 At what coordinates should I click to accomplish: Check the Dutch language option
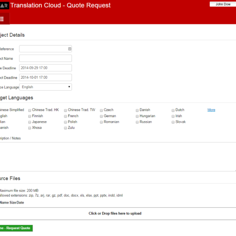click(173, 110)
